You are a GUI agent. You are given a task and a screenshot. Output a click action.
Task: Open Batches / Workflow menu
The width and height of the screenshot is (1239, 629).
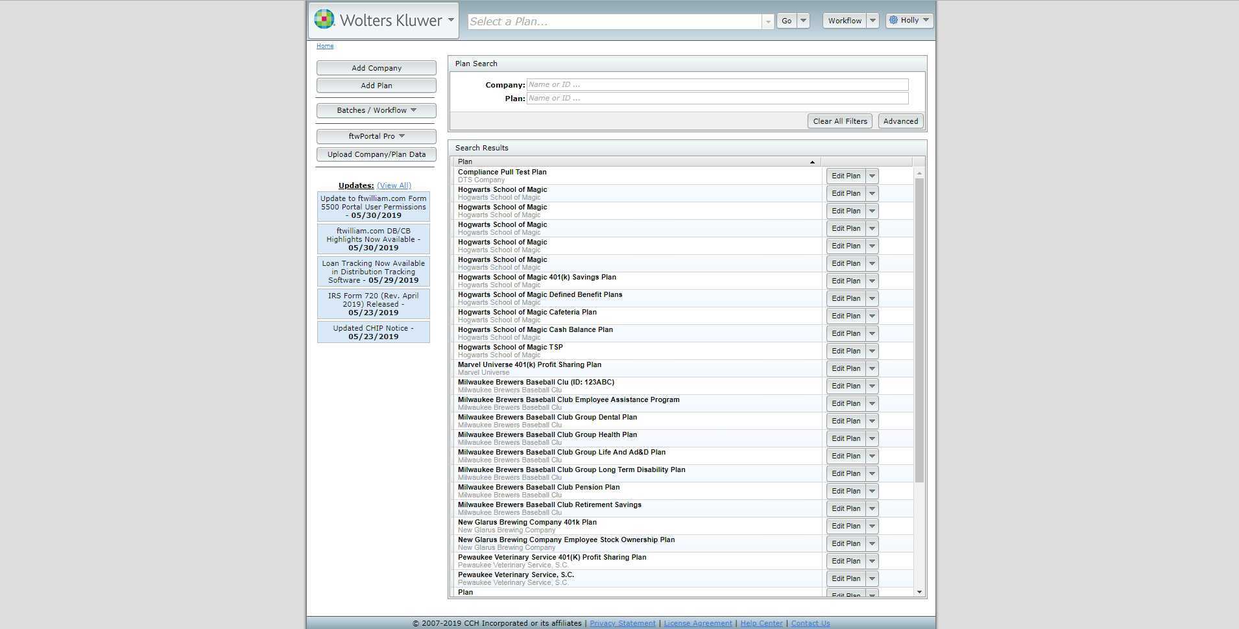pyautogui.click(x=376, y=110)
